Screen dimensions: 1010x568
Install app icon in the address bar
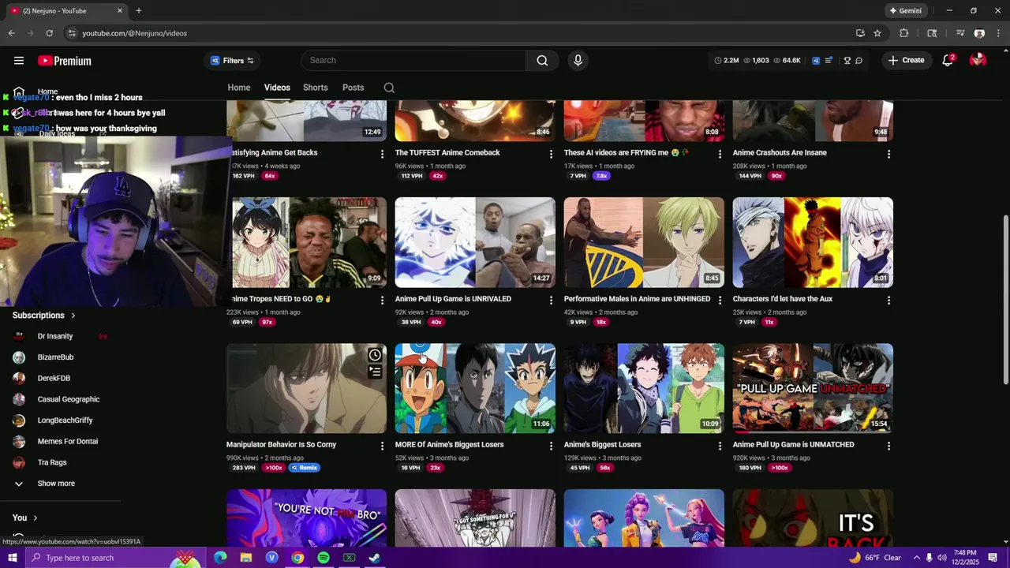click(860, 33)
